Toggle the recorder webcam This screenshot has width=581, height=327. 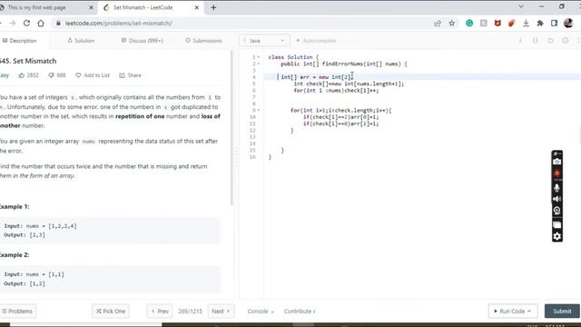point(556,211)
